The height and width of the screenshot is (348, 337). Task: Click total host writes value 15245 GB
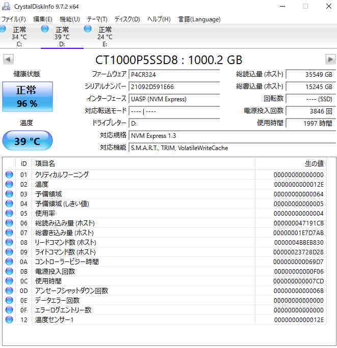(311, 87)
